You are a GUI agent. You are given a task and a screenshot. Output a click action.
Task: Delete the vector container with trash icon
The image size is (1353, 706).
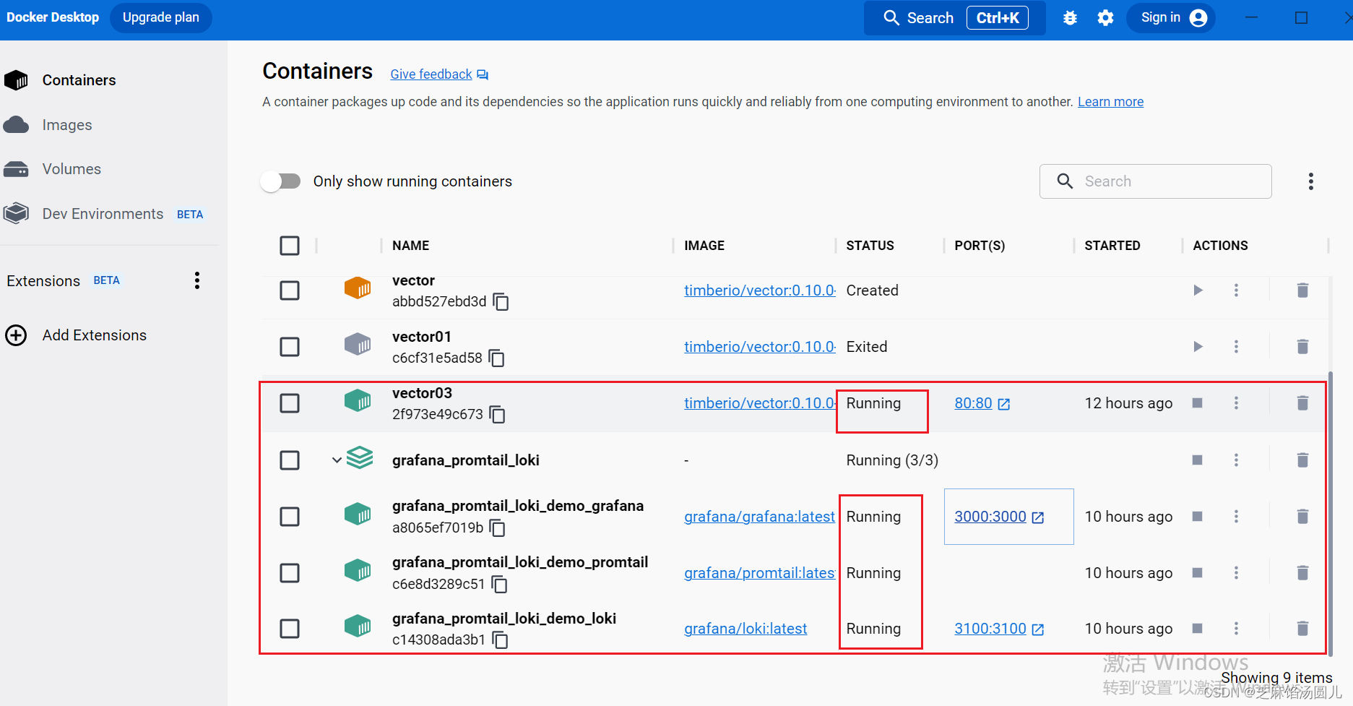pos(1302,290)
